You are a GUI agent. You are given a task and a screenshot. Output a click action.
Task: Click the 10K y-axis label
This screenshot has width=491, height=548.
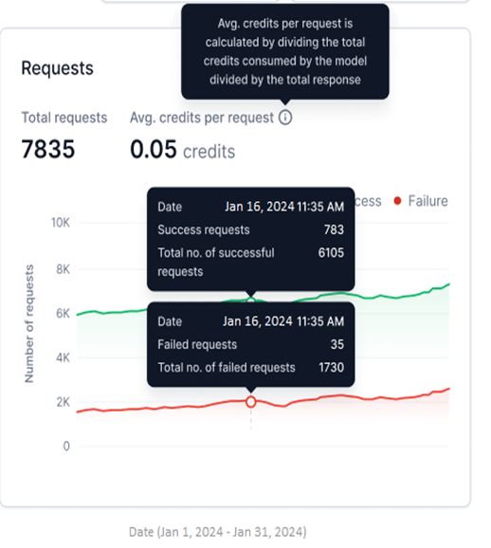pos(61,222)
